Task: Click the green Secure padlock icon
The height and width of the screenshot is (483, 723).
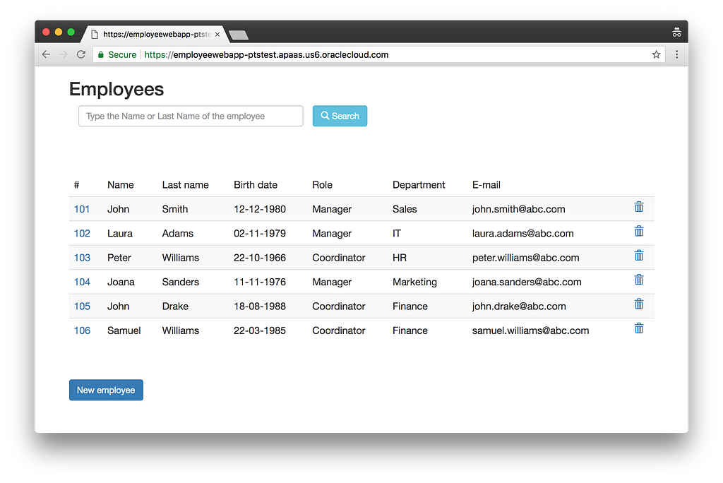Action: click(x=101, y=54)
